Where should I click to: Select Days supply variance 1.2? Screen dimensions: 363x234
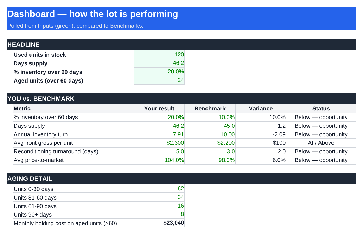pos(261,126)
